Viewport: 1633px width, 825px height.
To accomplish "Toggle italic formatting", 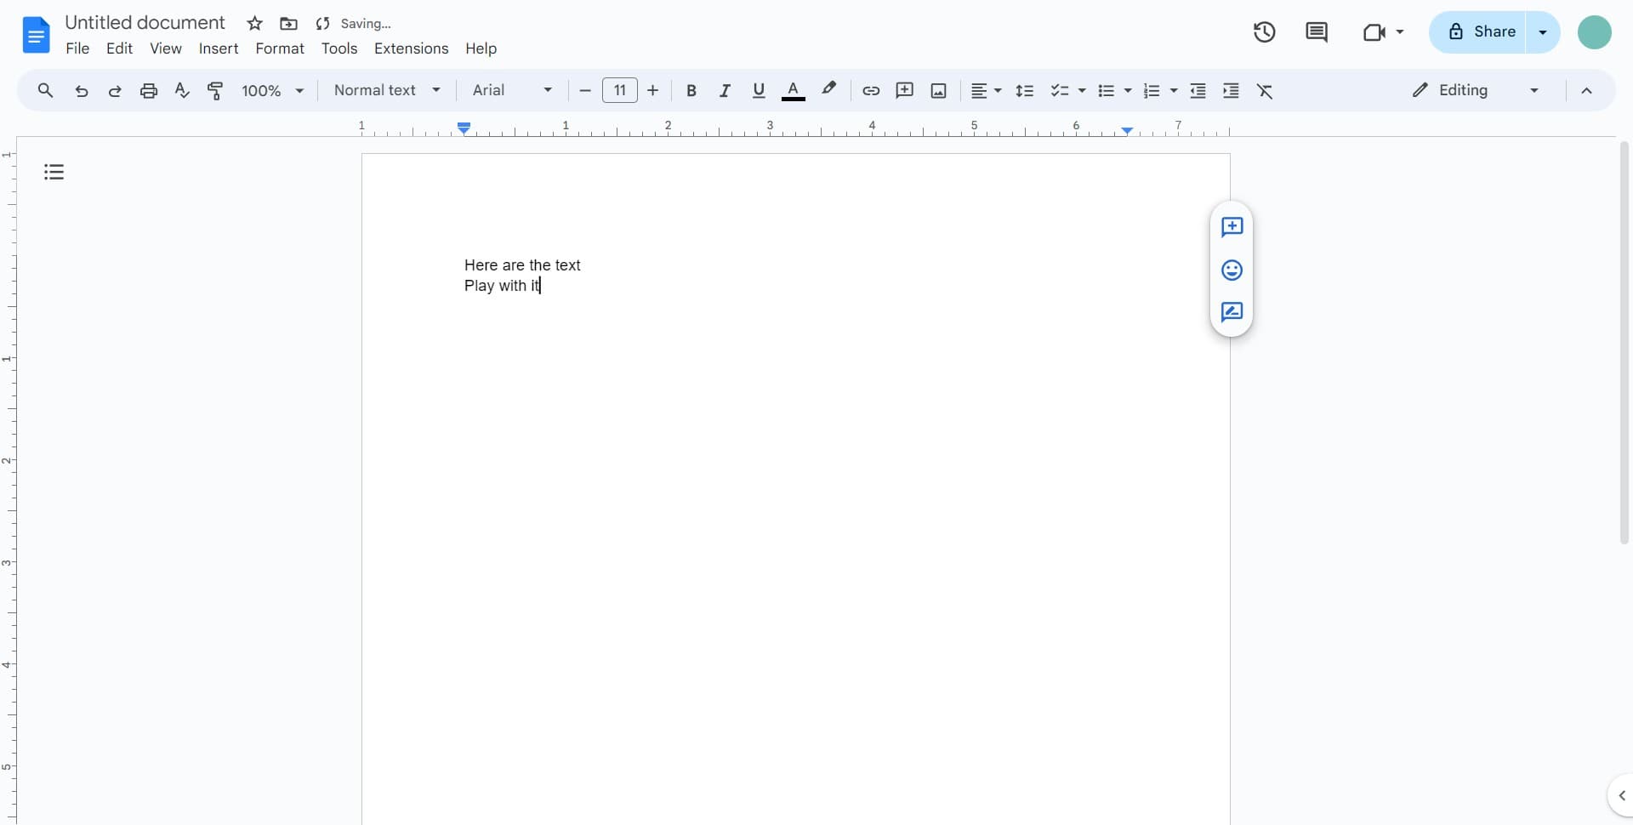I will (x=725, y=91).
